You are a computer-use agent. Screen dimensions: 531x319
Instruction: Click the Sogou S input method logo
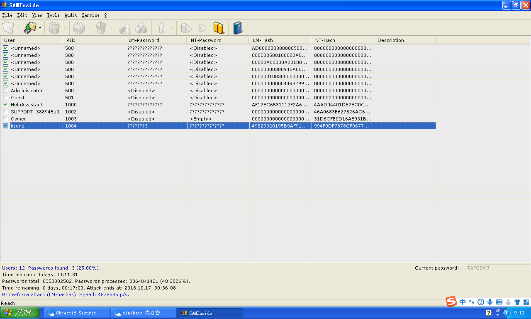451,302
